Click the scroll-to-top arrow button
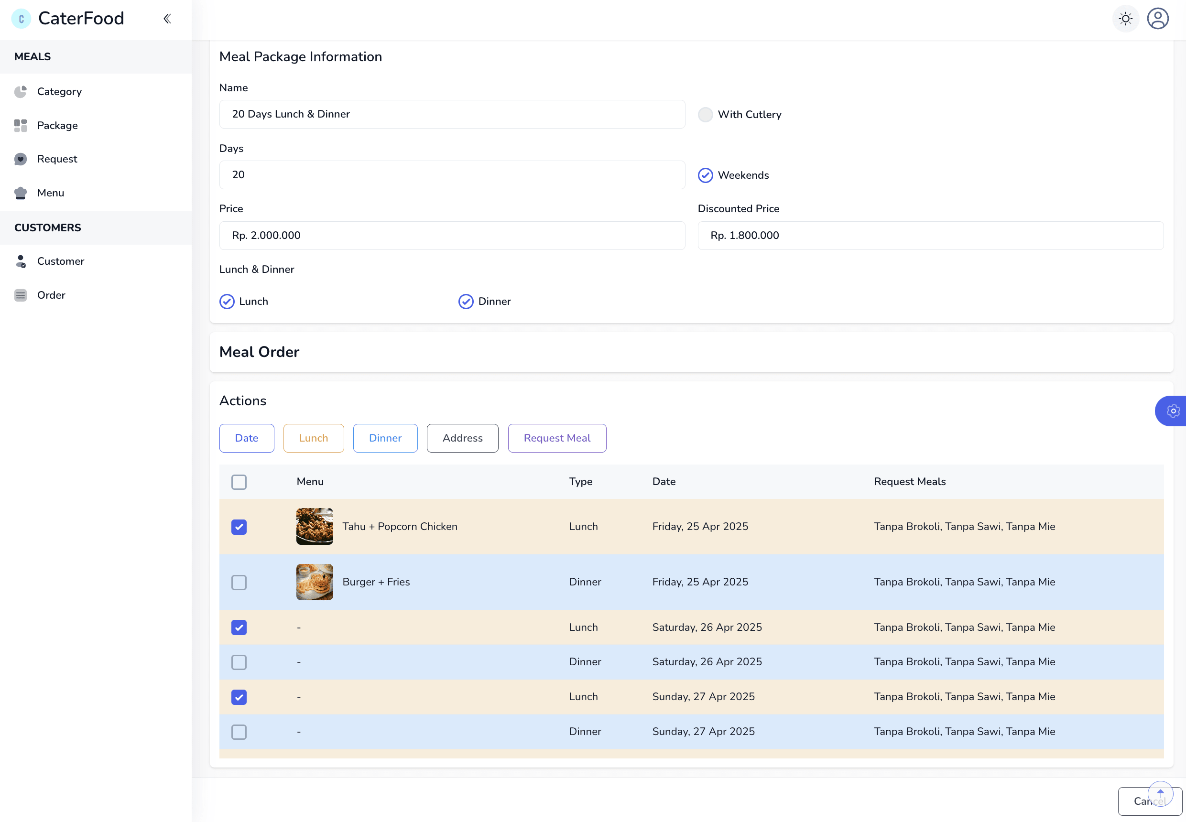1186x822 pixels. [1160, 794]
